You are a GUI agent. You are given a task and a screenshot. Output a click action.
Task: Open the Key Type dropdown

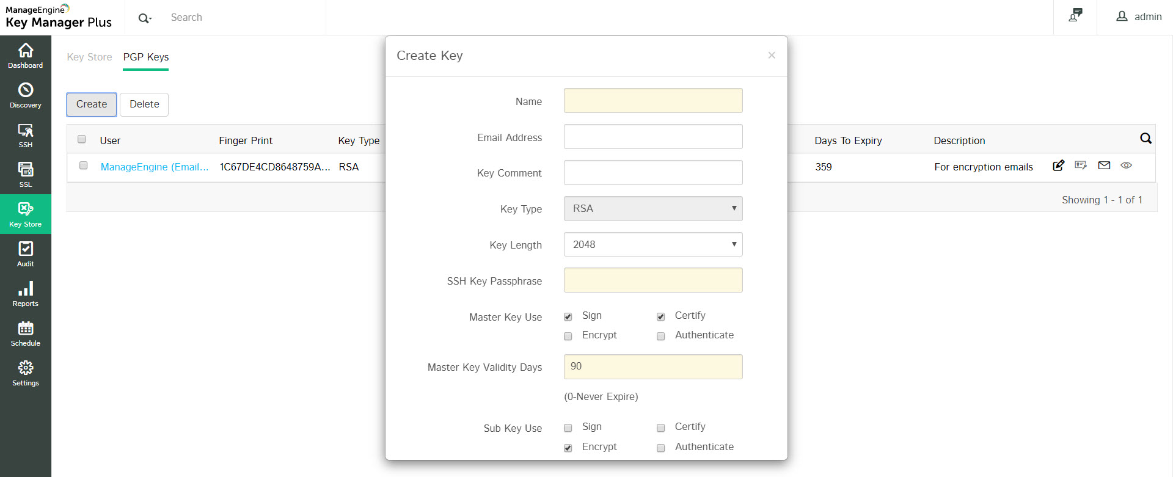pos(653,209)
